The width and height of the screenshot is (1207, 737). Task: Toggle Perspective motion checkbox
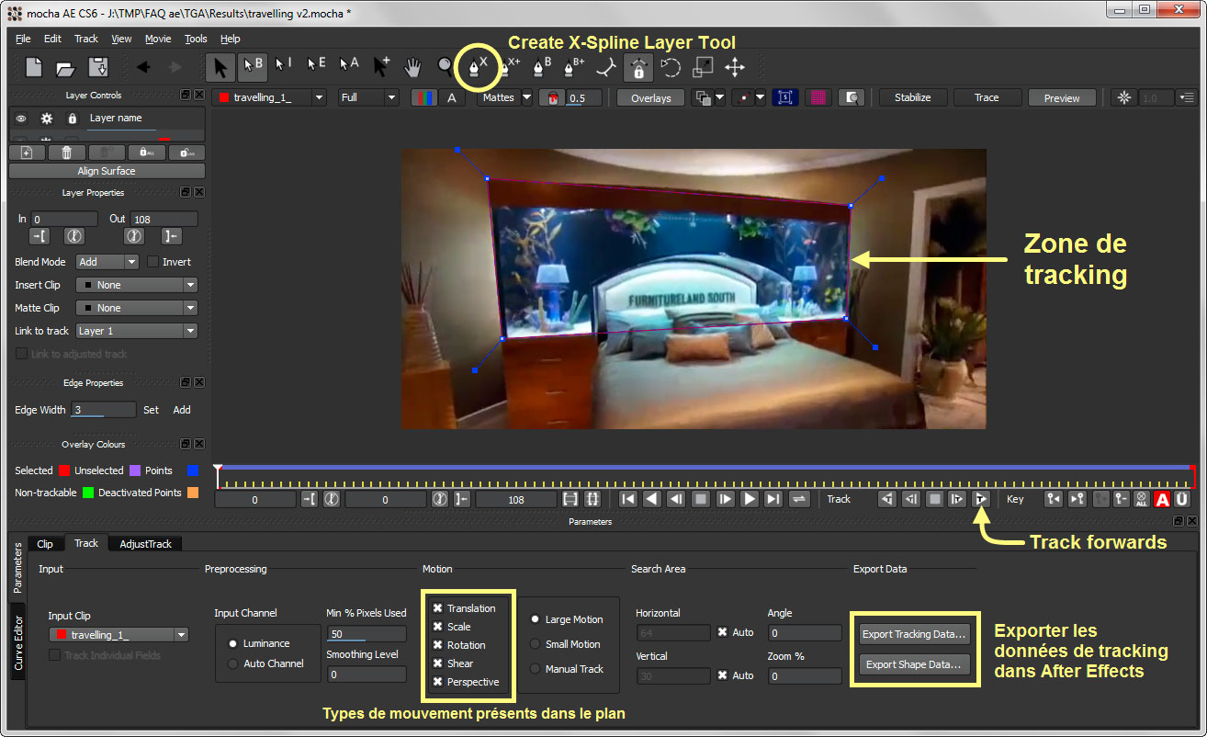pyautogui.click(x=438, y=682)
